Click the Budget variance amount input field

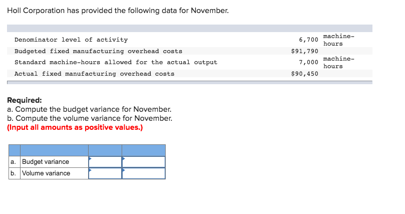[105, 162]
